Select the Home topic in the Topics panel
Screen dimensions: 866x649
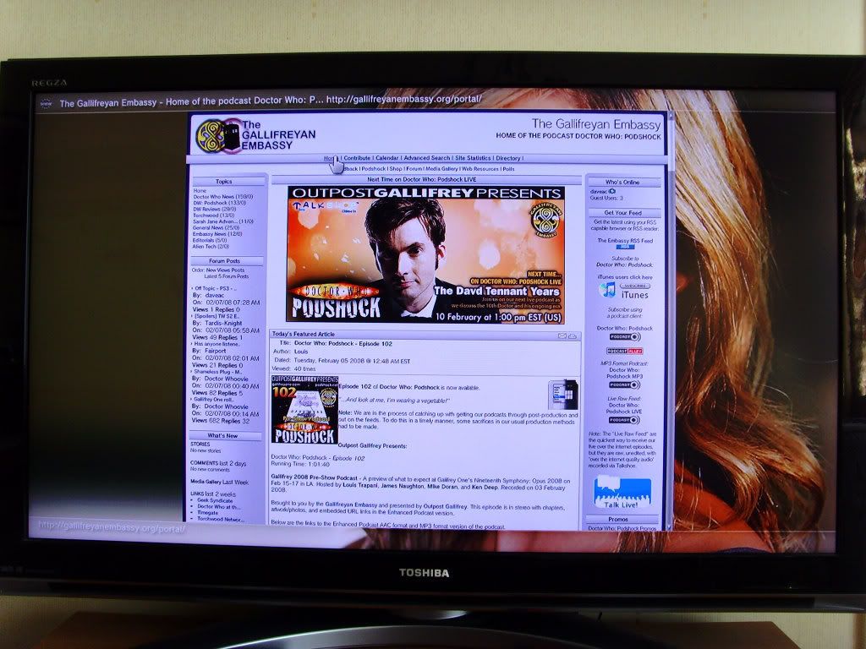[200, 190]
